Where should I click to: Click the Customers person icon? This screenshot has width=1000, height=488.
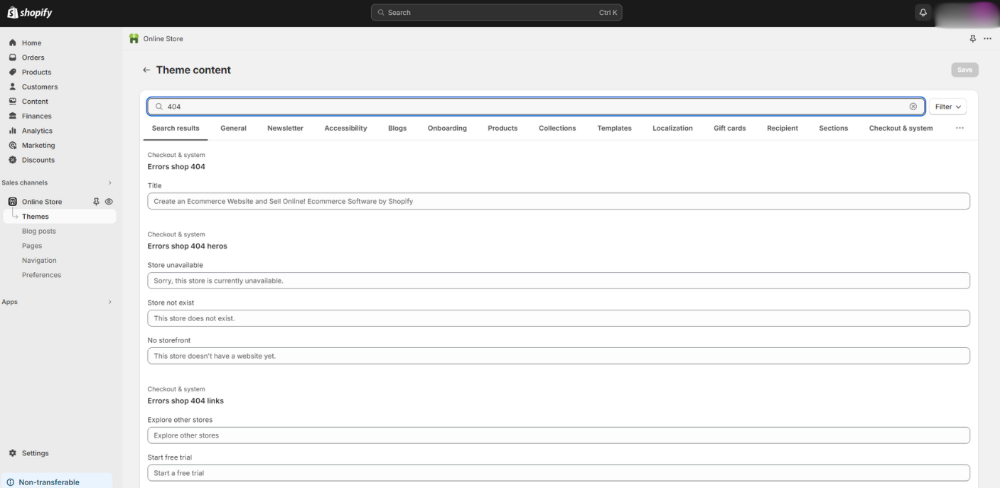click(x=13, y=87)
